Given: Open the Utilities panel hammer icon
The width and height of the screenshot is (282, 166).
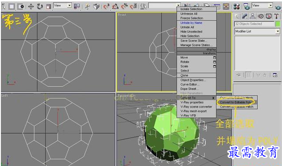Looking at the screenshot, I should click(276, 16).
